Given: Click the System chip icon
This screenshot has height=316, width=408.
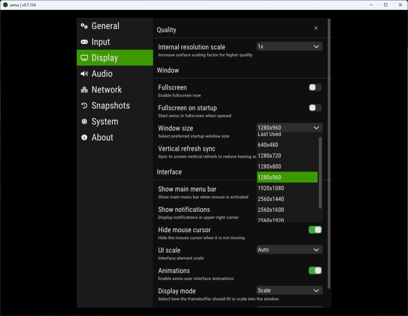Looking at the screenshot, I should [84, 121].
